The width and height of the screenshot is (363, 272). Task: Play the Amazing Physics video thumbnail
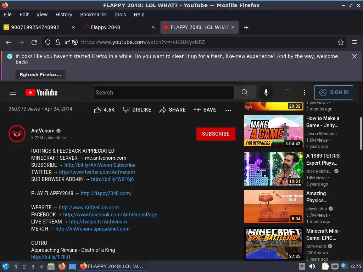273,206
